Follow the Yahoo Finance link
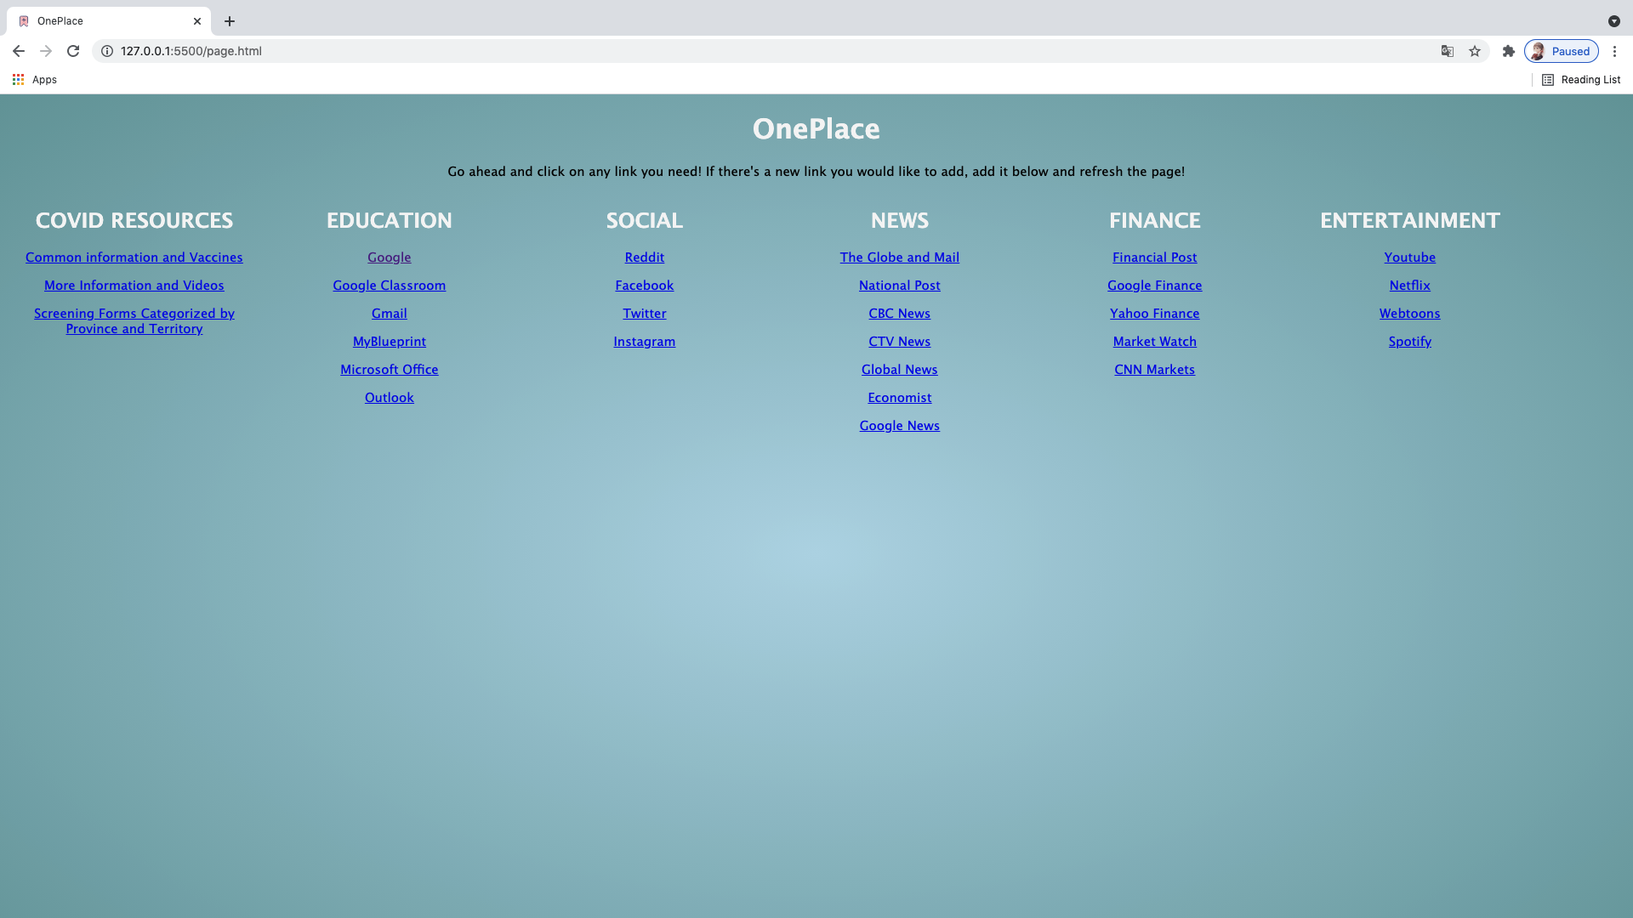The height and width of the screenshot is (918, 1633). click(x=1155, y=314)
